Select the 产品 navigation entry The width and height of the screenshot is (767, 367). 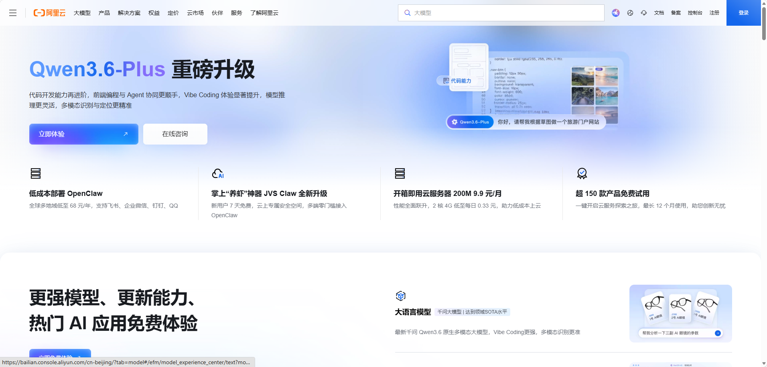[104, 13]
